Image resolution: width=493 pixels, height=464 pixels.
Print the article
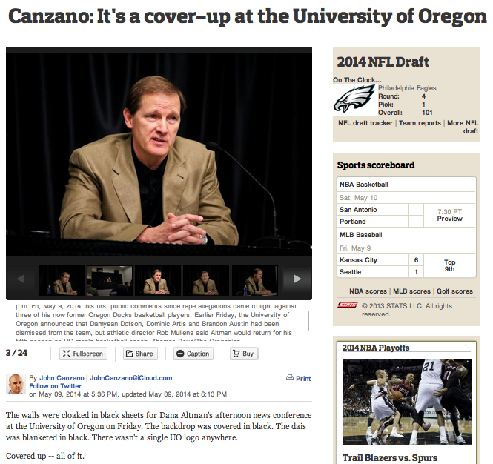(x=299, y=378)
